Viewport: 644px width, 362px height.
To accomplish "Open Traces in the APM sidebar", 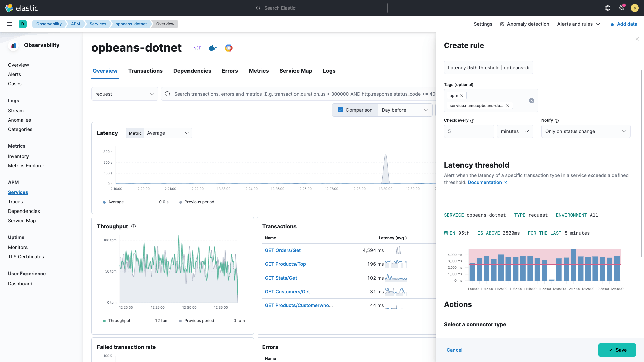I will (x=15, y=202).
